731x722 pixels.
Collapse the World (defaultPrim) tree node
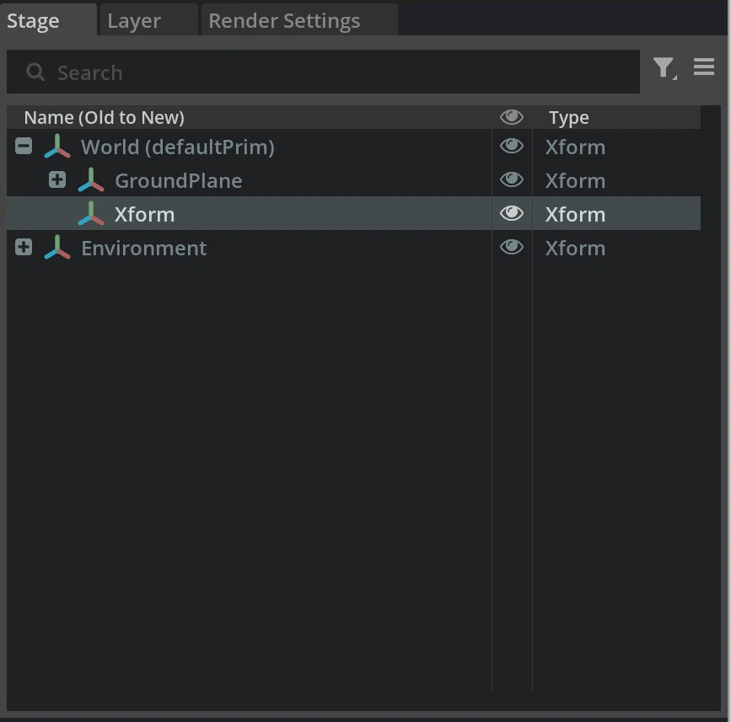point(24,146)
